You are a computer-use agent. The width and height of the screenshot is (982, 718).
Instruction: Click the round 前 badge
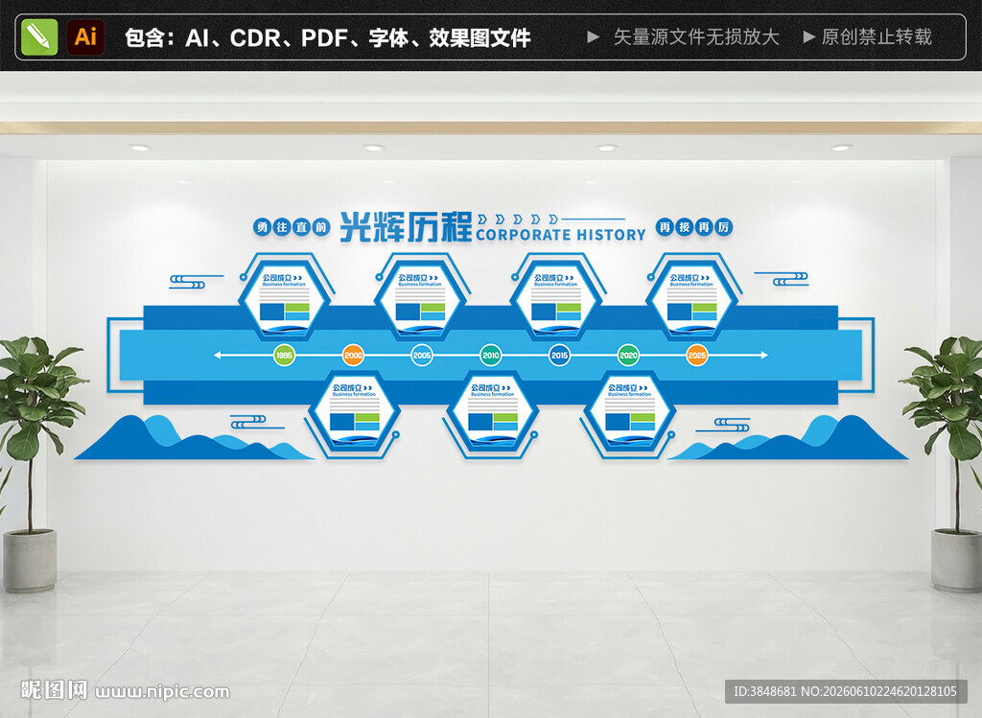pyautogui.click(x=321, y=226)
